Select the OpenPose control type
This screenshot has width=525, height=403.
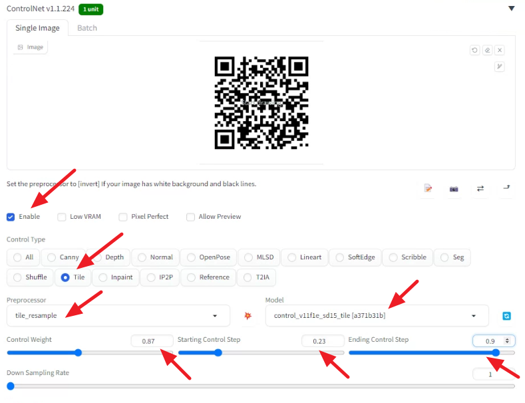tap(208, 257)
